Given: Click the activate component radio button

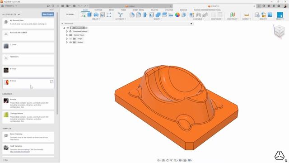Looking at the screenshot, I should tap(86, 28).
